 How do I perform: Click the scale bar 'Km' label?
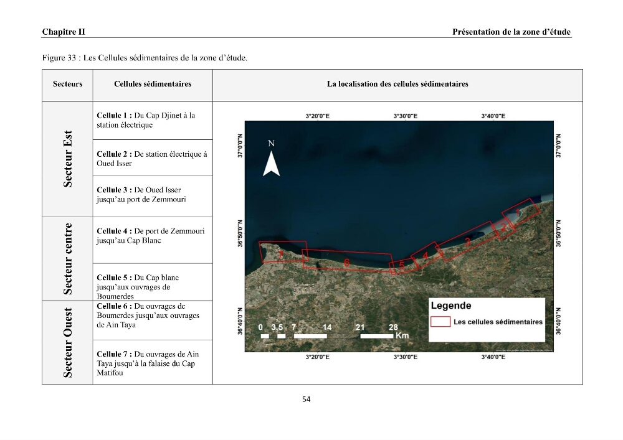coord(402,335)
